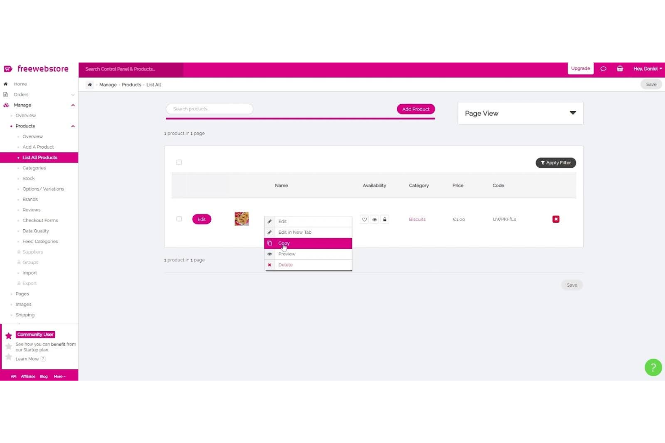This screenshot has width=665, height=443.
Task: Click the Add Product button
Action: 415,109
